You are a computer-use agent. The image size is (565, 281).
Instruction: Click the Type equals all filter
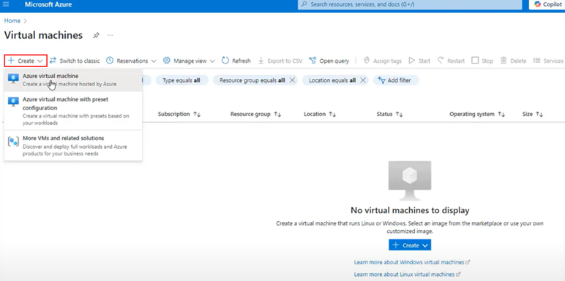[x=182, y=80]
